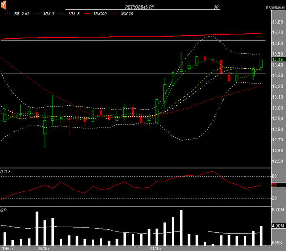Image resolution: width=286 pixels, height=251 pixels.
Task: Click the 20/05 date marker
Action: tap(43, 248)
